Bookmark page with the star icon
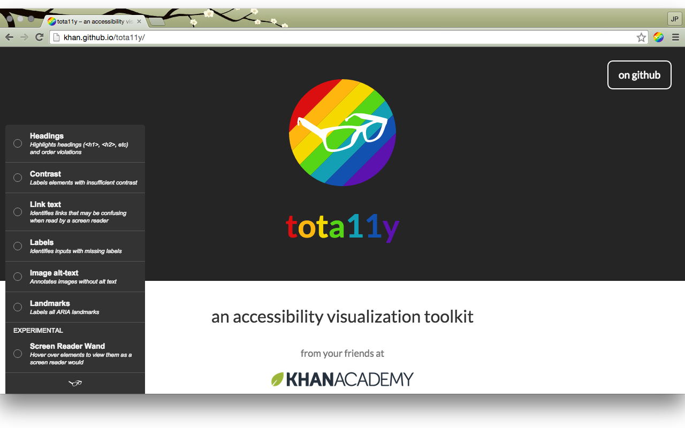 point(641,37)
